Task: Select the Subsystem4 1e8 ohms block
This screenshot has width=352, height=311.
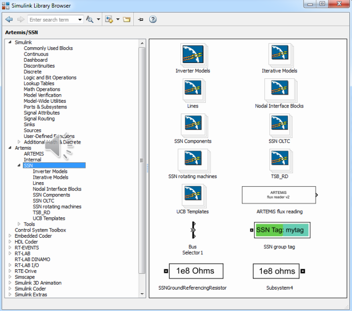Action: [x=276, y=271]
